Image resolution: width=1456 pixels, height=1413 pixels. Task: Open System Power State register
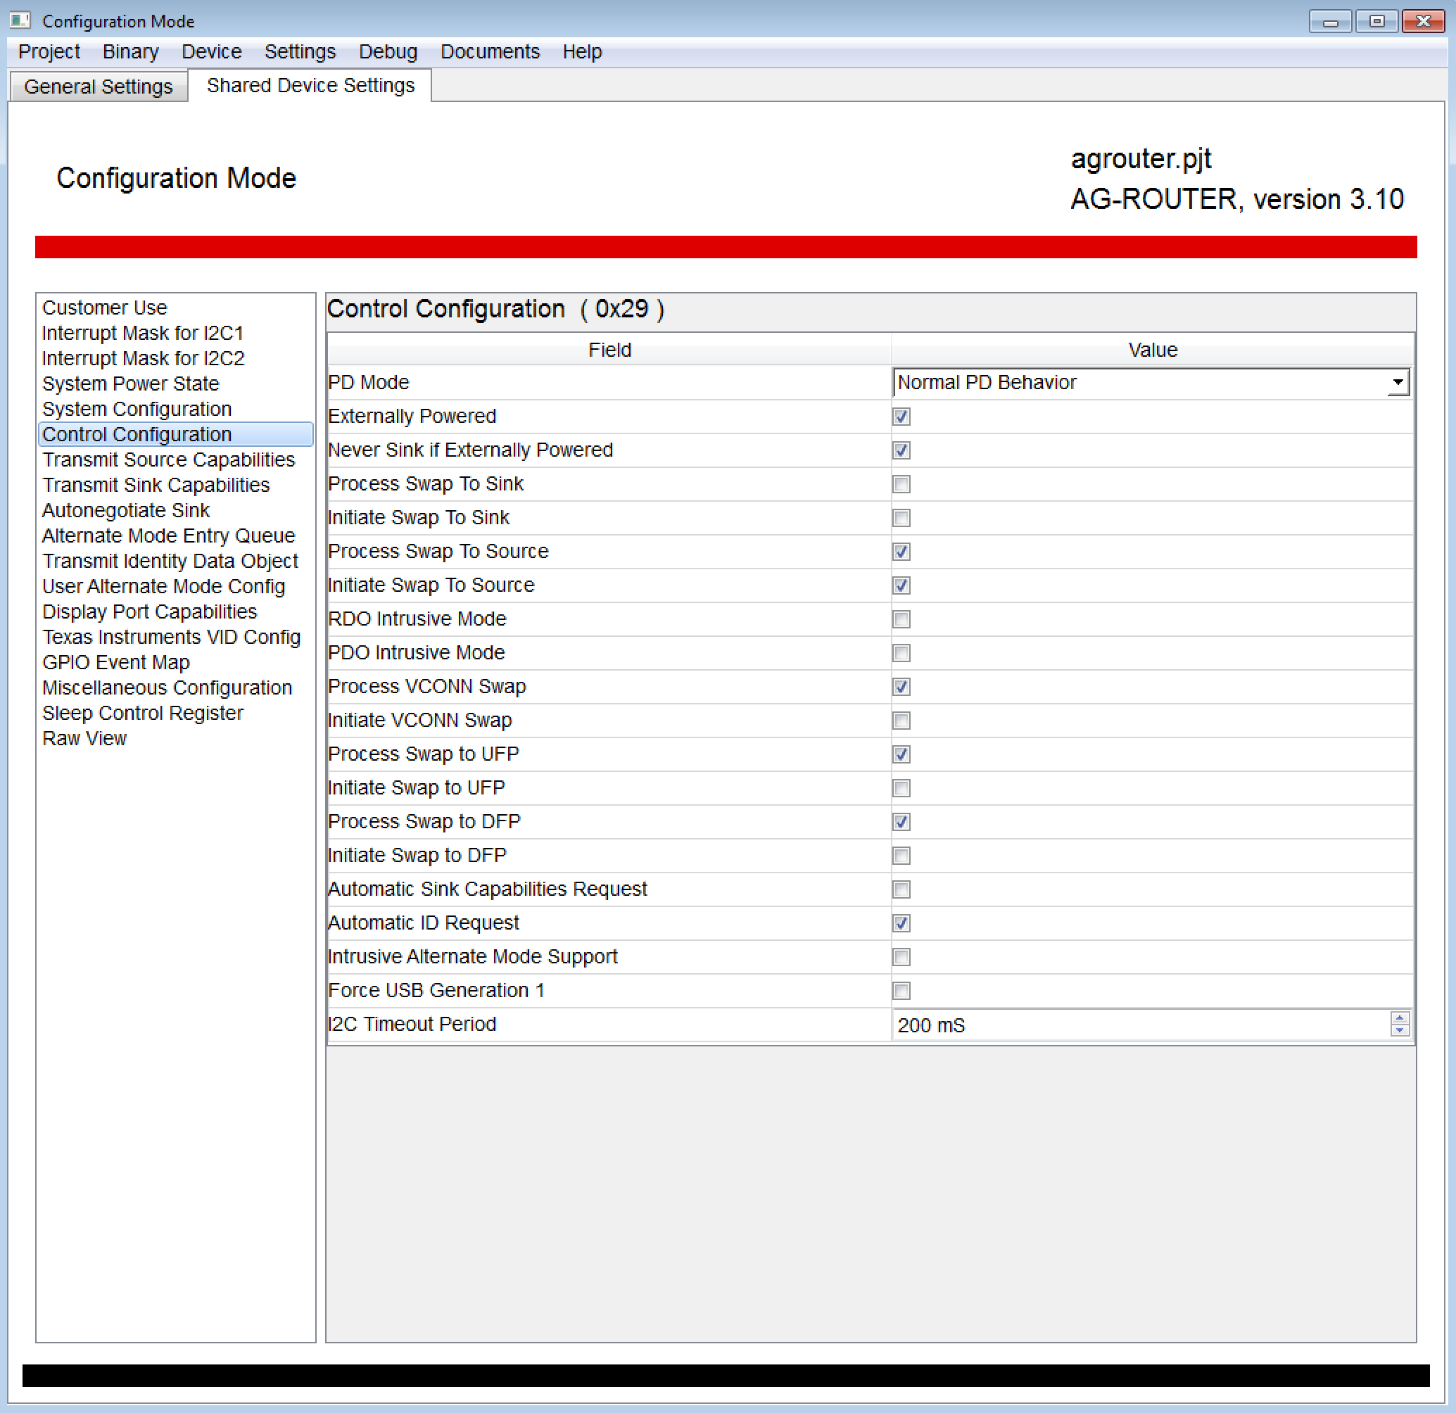coord(131,384)
